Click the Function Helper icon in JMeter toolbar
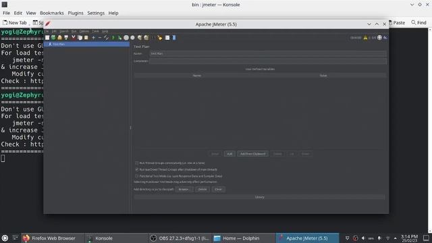 pyautogui.click(x=167, y=38)
